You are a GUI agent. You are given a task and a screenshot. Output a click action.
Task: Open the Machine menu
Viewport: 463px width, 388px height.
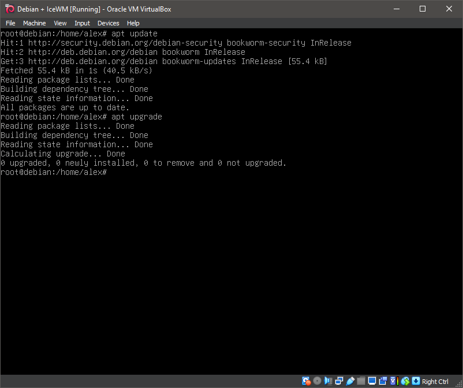point(34,23)
